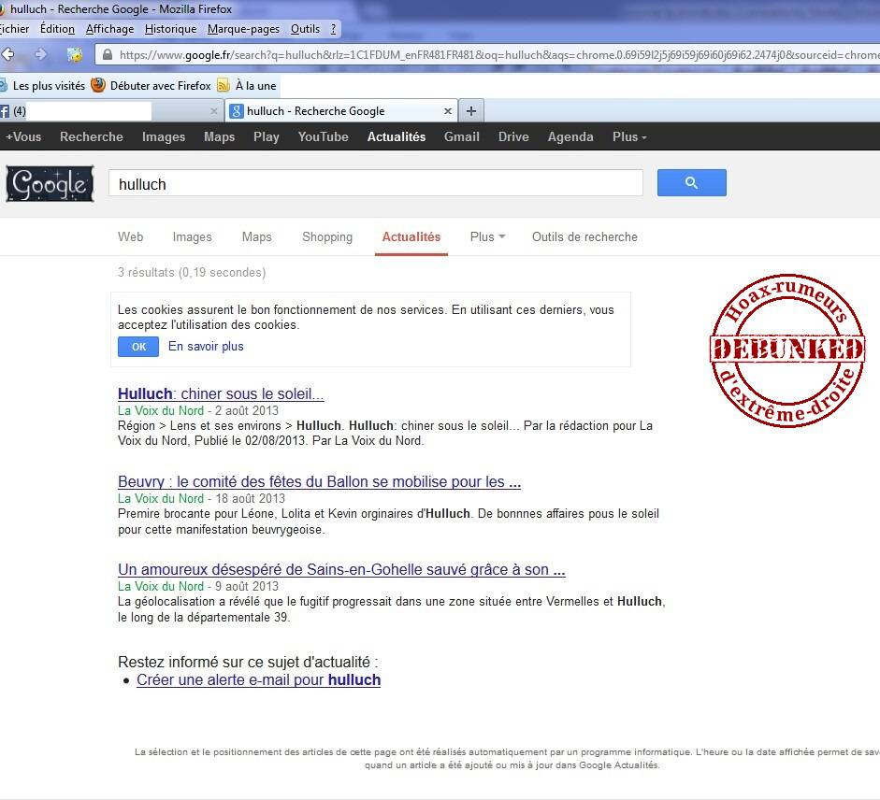The image size is (880, 800).
Task: Open the ? help menu
Action: [333, 29]
